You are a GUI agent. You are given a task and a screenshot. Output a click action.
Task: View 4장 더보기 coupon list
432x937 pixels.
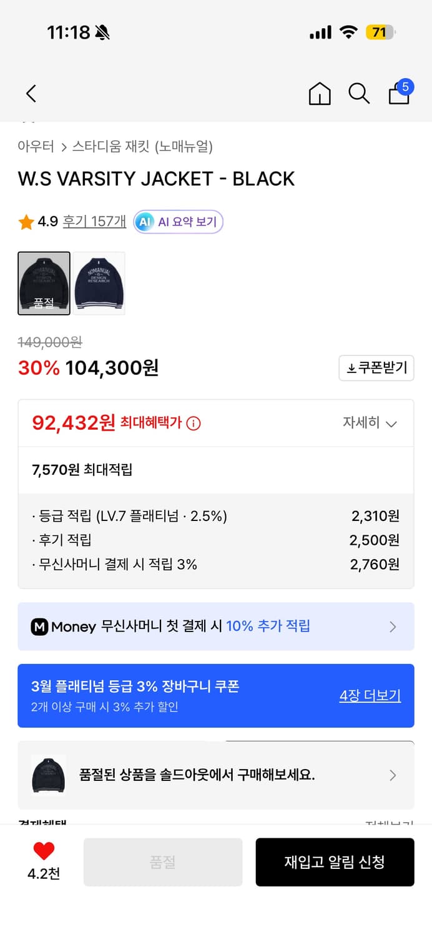[370, 695]
